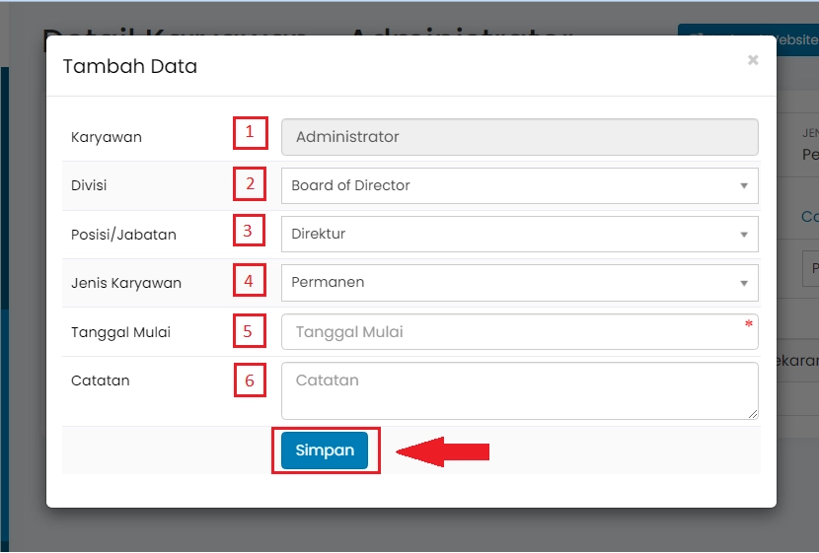This screenshot has height=553, width=819.
Task: Expand the Posisi/Jabatan dropdown arrow
Action: pyautogui.click(x=742, y=235)
